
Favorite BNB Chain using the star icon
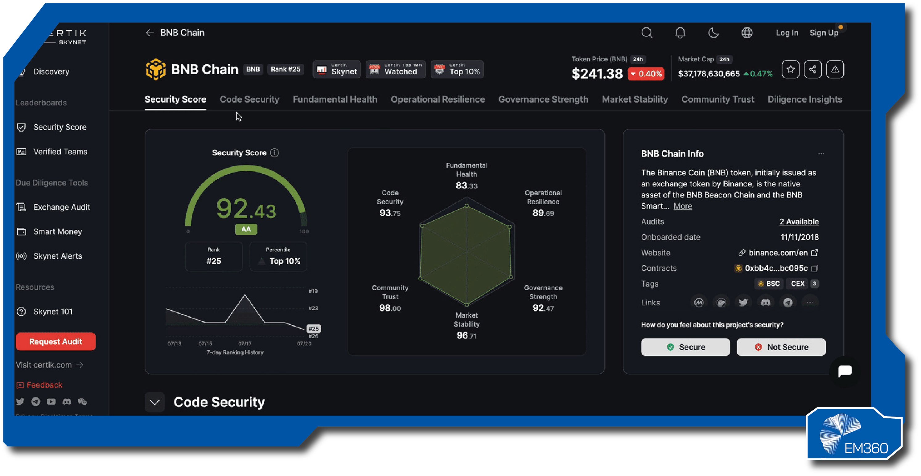pyautogui.click(x=791, y=69)
